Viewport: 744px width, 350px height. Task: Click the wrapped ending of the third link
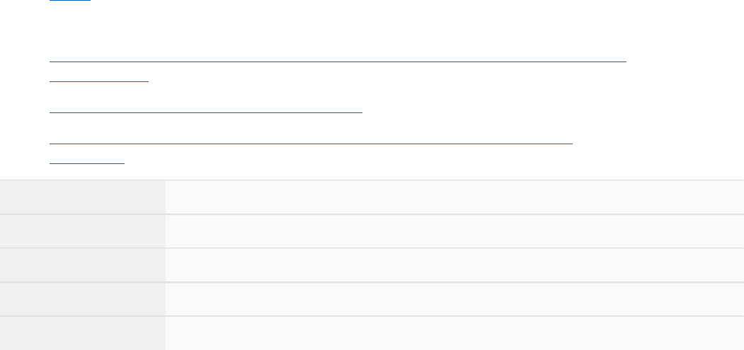[86, 162]
